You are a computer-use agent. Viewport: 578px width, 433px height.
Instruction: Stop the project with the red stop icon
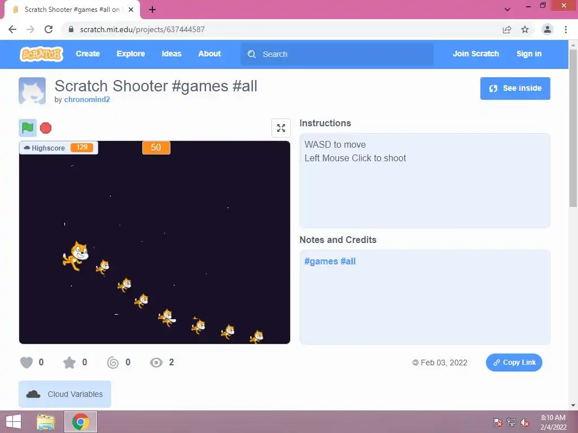click(46, 128)
